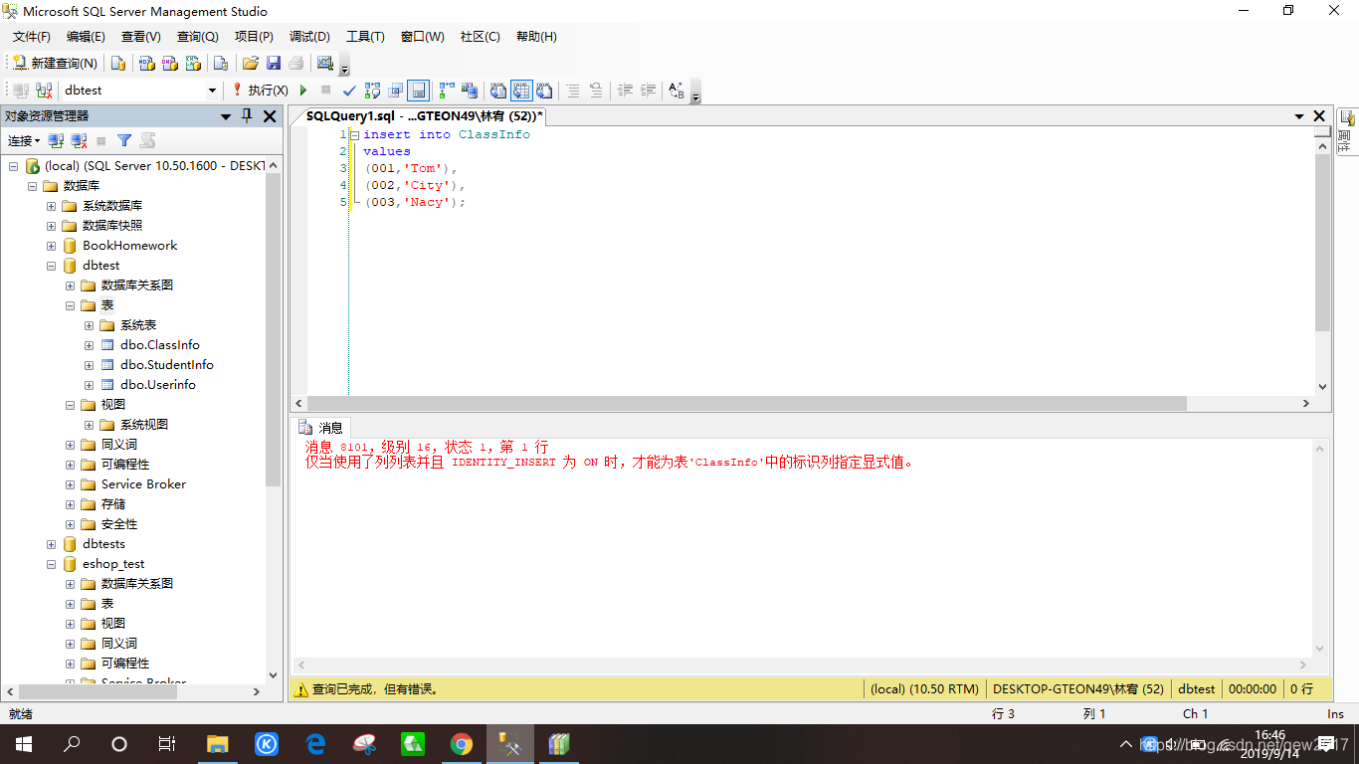Open the Object Explorer window position arrow
Viewport: 1359px width, 764px height.
click(x=227, y=117)
